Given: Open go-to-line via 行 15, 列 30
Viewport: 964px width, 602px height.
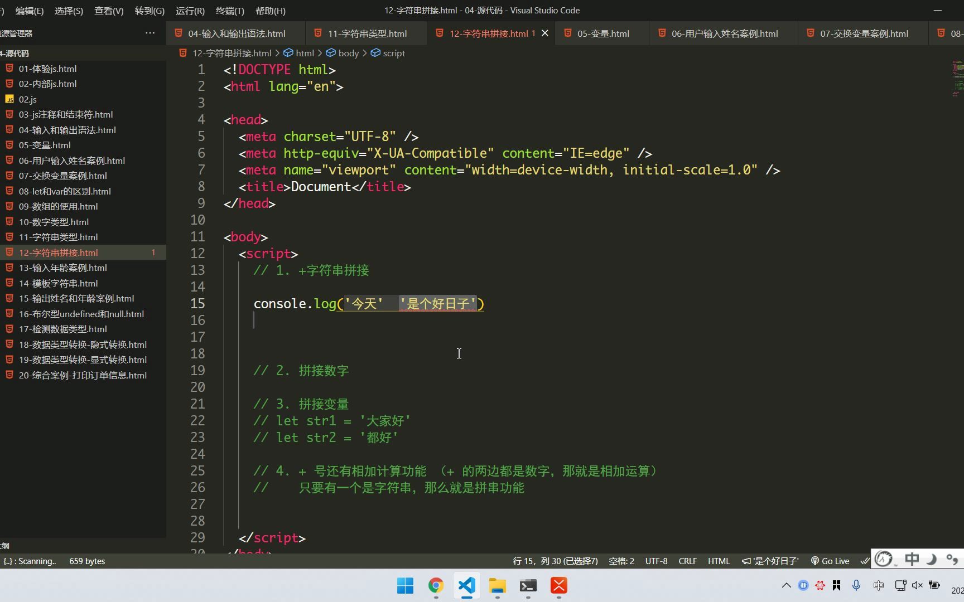Looking at the screenshot, I should [x=555, y=561].
